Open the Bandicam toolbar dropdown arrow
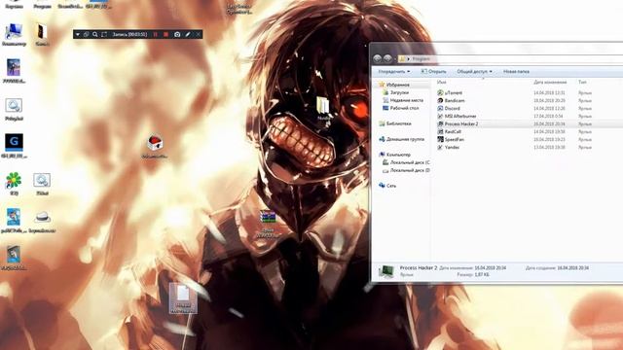The height and width of the screenshot is (350, 623). pos(78,35)
